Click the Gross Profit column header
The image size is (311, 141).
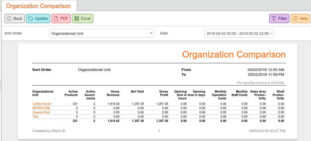point(164,93)
